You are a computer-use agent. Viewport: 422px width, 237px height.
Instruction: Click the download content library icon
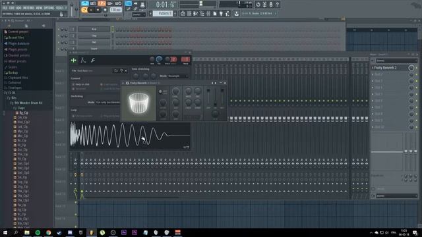coord(236,13)
